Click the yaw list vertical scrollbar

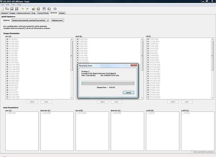pyautogui.click(x=72, y=68)
